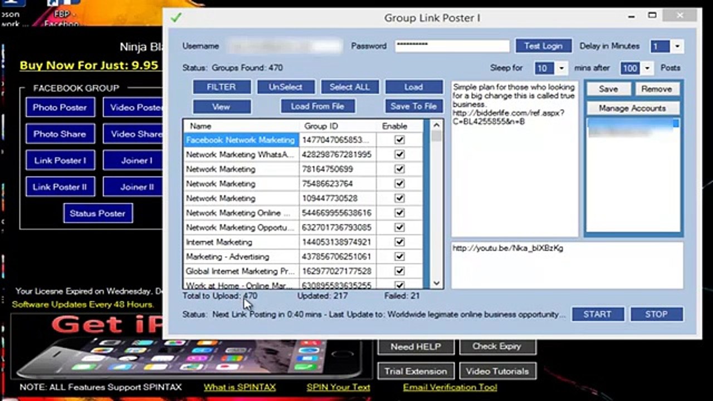Screen dimensions: 713x401
Task: Open Joiner I in Ninja Blaster window
Action: (x=133, y=160)
